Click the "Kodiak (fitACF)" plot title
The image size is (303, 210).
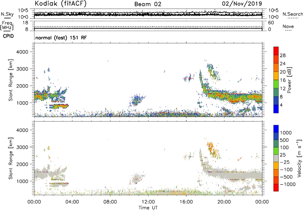[61, 3]
